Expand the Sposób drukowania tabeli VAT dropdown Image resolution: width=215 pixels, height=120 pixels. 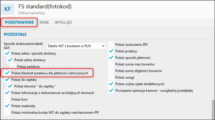click(x=76, y=46)
